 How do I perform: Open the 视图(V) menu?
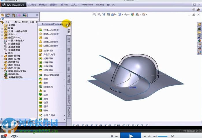pyautogui.click(x=54, y=5)
